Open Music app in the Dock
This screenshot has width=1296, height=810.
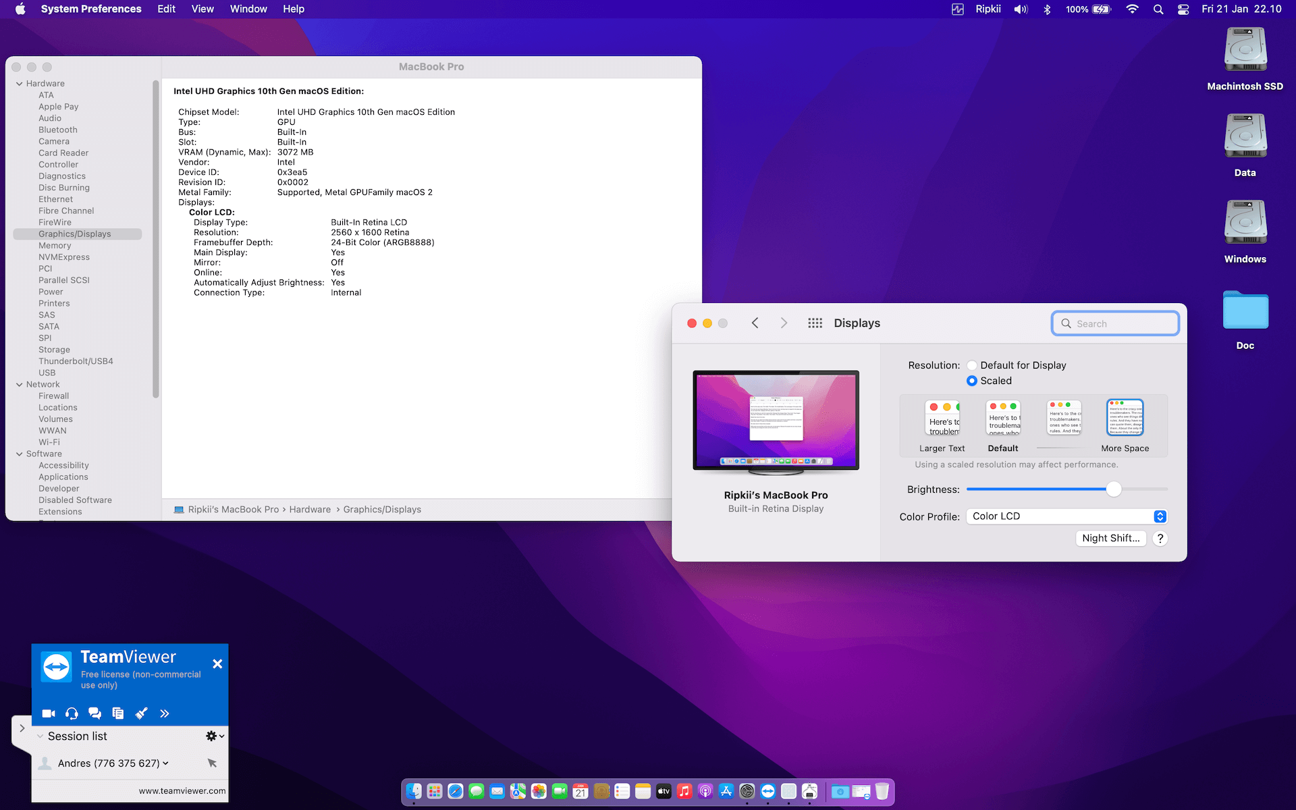[x=684, y=791]
